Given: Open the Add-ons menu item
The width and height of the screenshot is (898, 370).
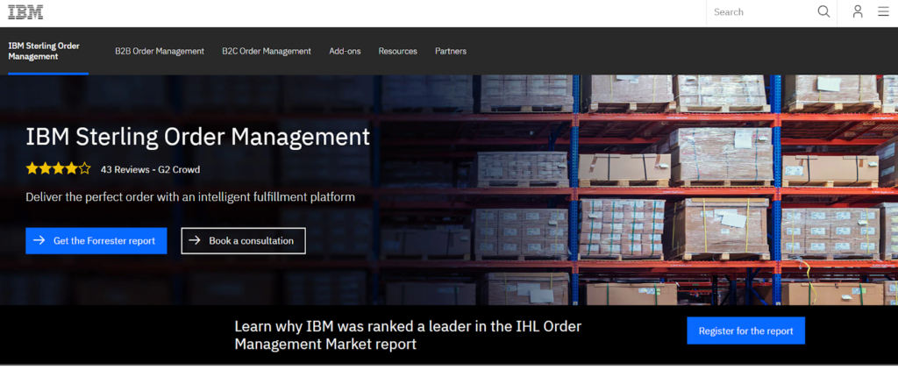Looking at the screenshot, I should (x=345, y=51).
